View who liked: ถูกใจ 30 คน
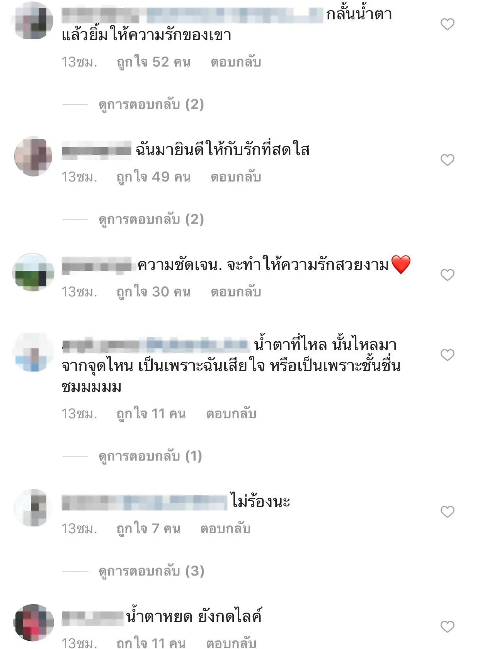The width and height of the screenshot is (480, 649). click(153, 292)
